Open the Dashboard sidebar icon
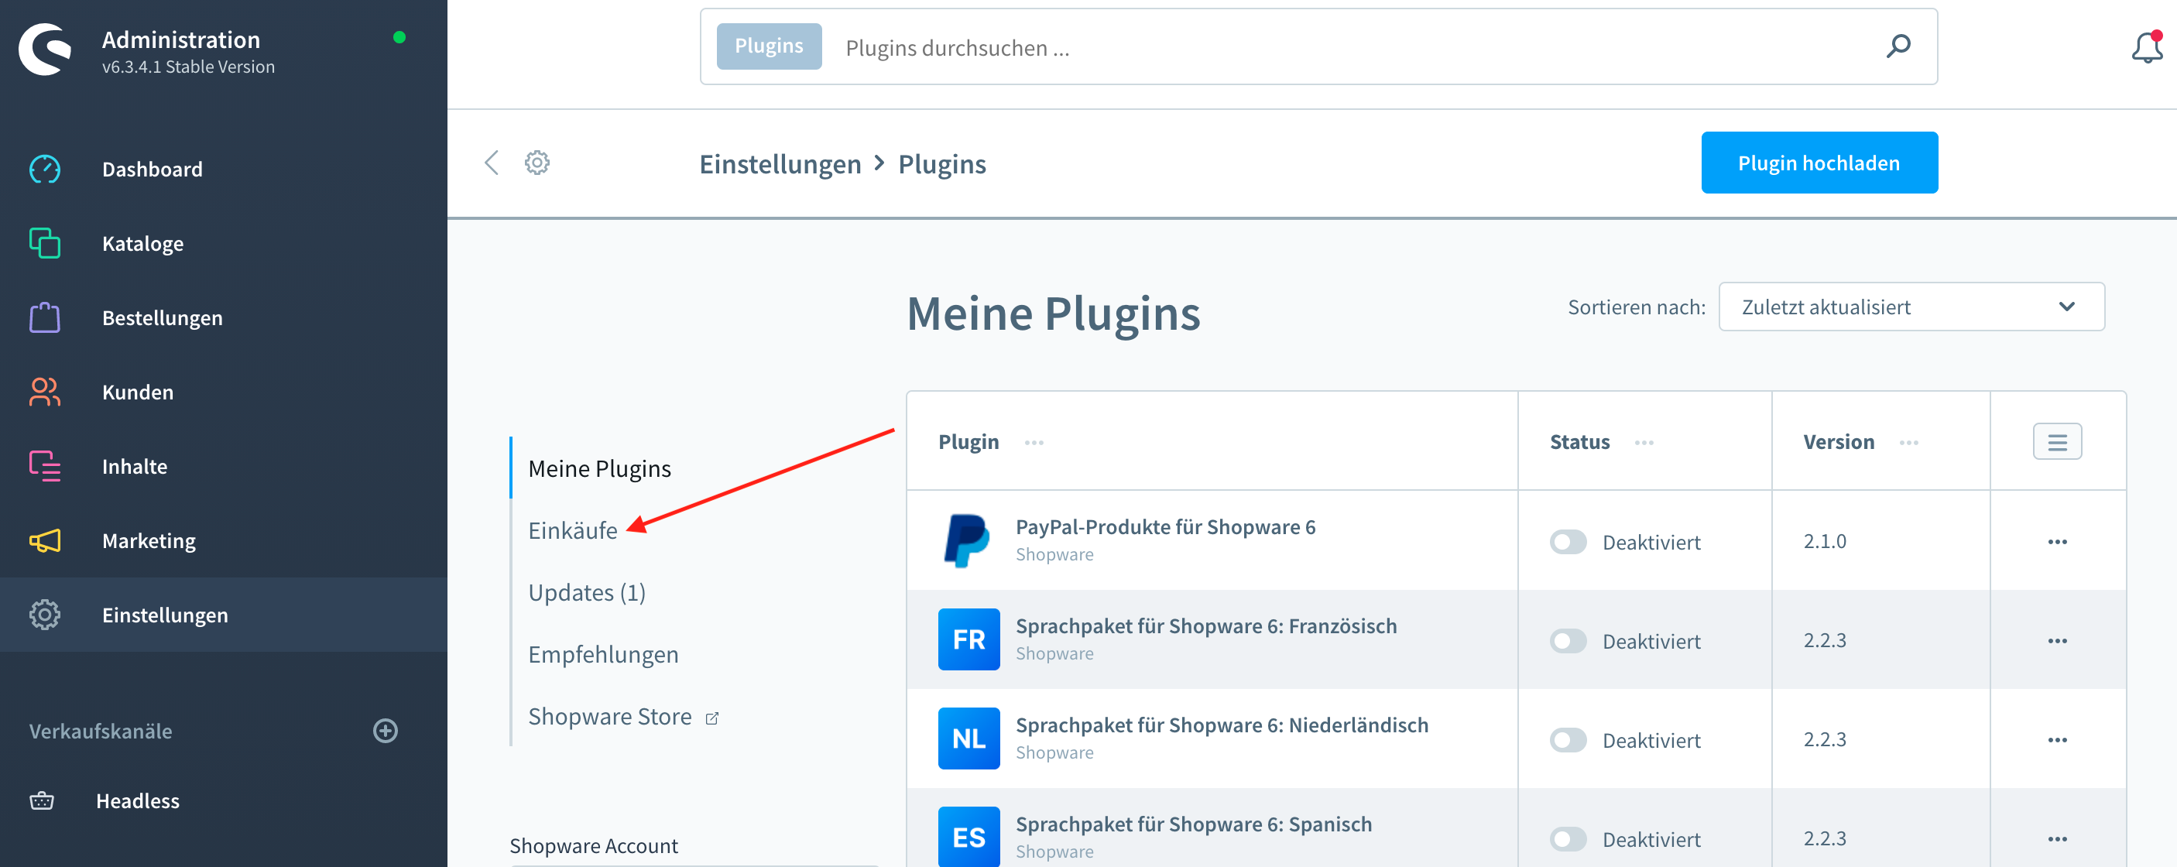This screenshot has height=867, width=2177. [x=45, y=169]
